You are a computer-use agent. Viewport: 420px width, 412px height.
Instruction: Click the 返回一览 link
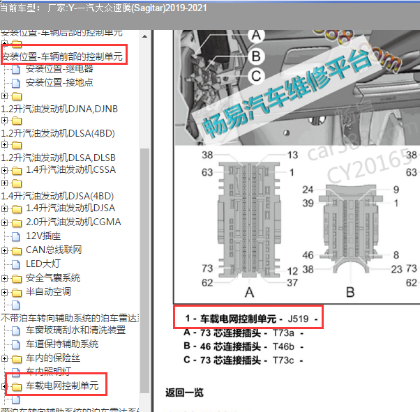tap(184, 392)
